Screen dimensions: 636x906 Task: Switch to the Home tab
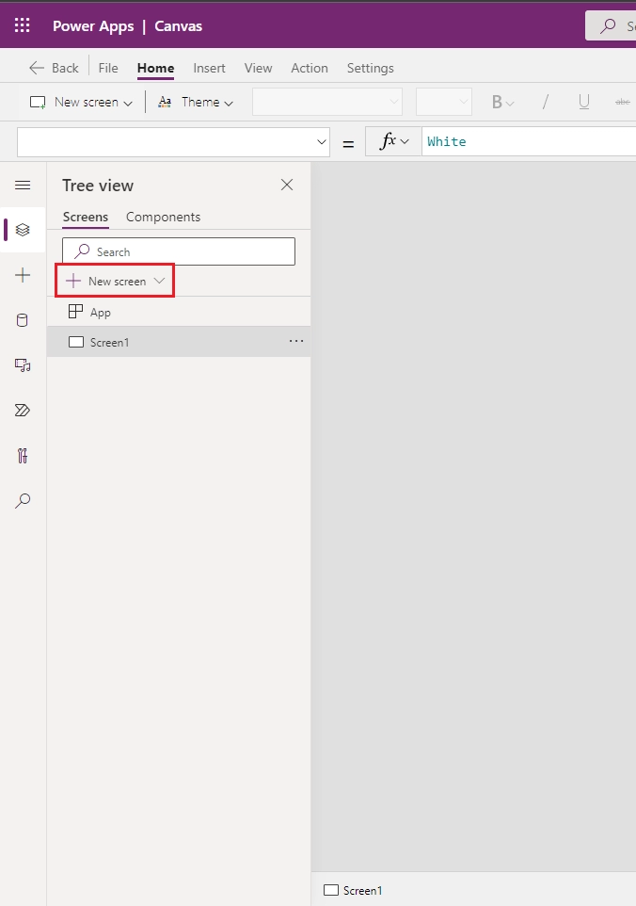[156, 68]
